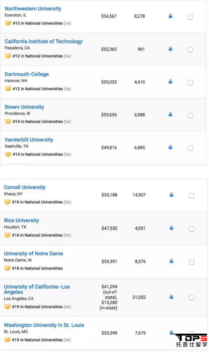This screenshot has height=352, width=209.
Task: Click the lock icon in Brown University row
Action: (x=170, y=114)
